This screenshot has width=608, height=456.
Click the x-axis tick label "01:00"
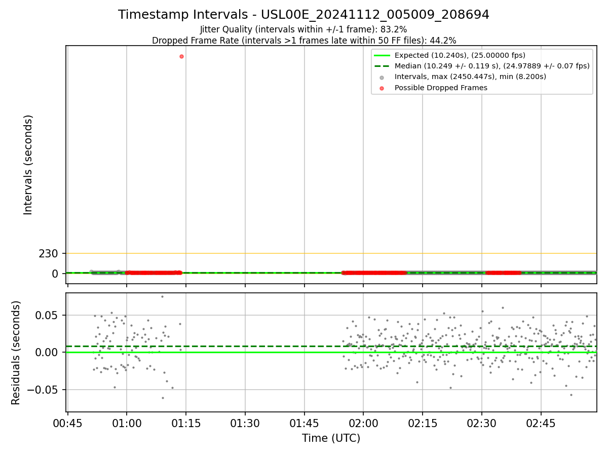(127, 423)
